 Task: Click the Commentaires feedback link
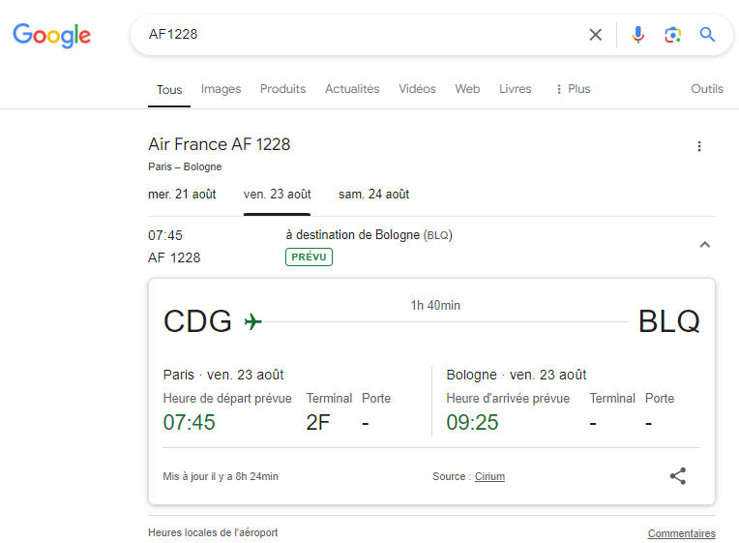681,533
